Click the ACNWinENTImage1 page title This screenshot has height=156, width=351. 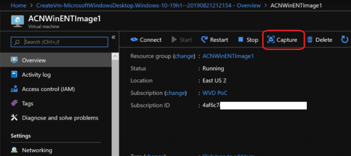(x=65, y=19)
